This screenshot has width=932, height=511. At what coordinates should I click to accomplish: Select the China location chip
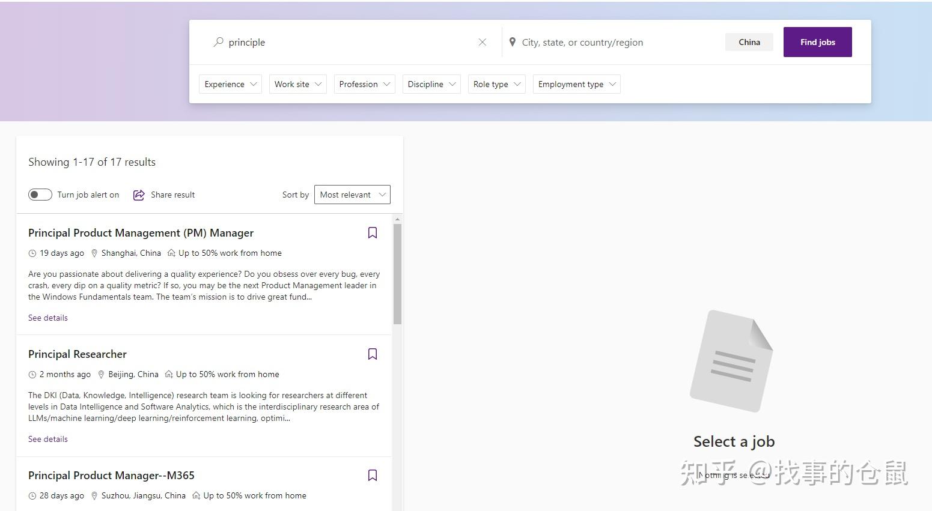(x=749, y=42)
